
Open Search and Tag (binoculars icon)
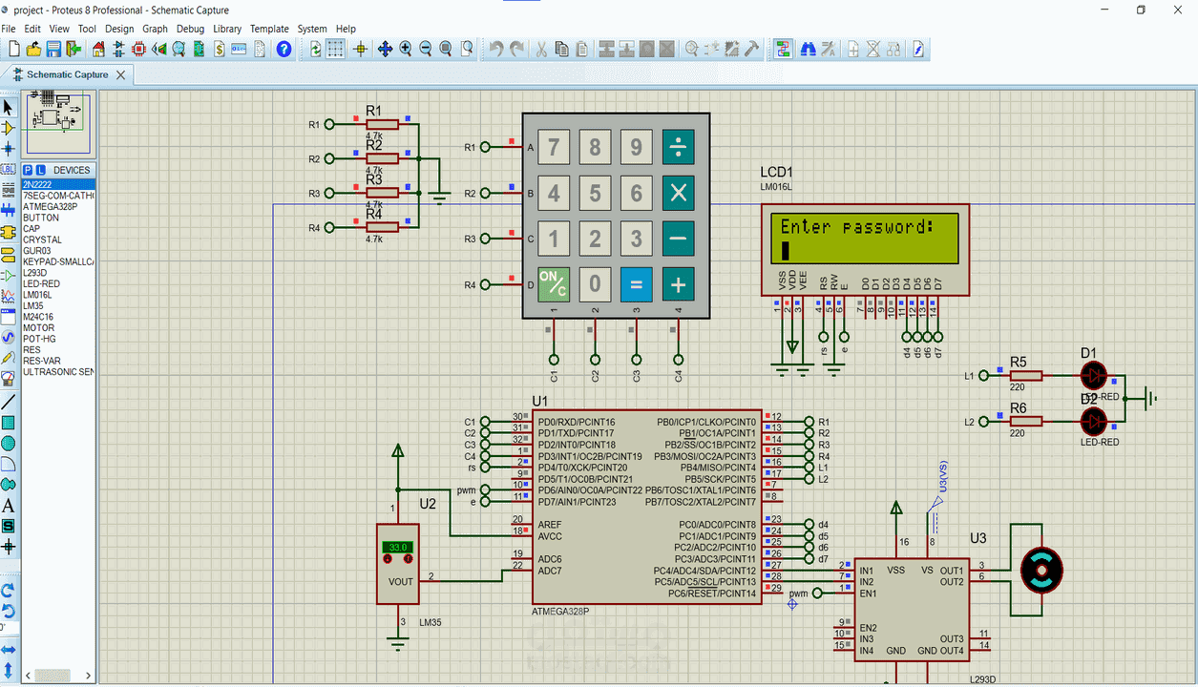click(x=809, y=48)
